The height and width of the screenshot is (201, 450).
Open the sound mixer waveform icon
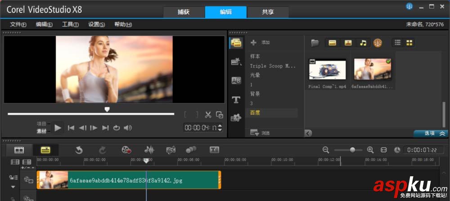pos(149,150)
